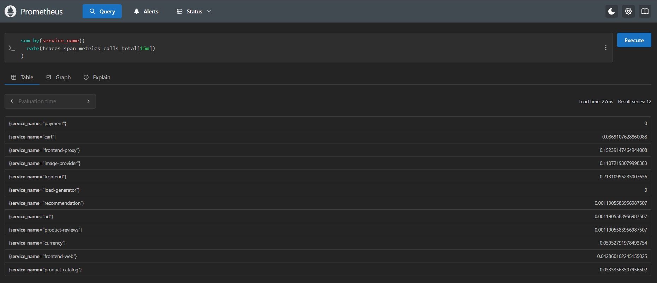Open the query options three-dot menu
Image resolution: width=657 pixels, height=283 pixels.
pos(606,48)
